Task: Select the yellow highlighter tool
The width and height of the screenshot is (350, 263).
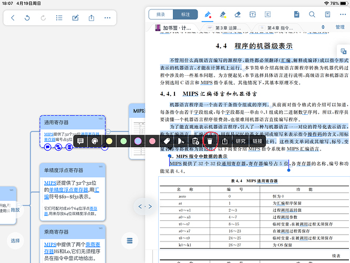Action: coord(223,15)
